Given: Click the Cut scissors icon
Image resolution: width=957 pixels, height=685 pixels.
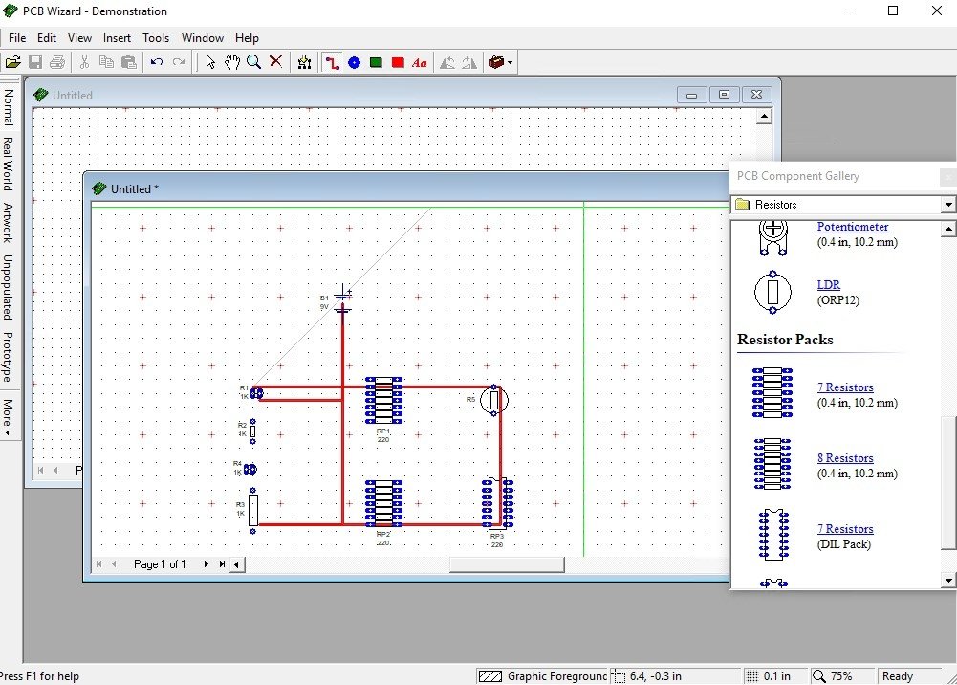Looking at the screenshot, I should pos(84,62).
